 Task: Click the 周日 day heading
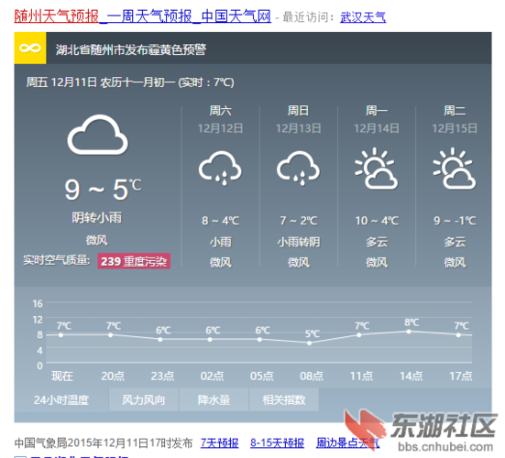coord(298,111)
